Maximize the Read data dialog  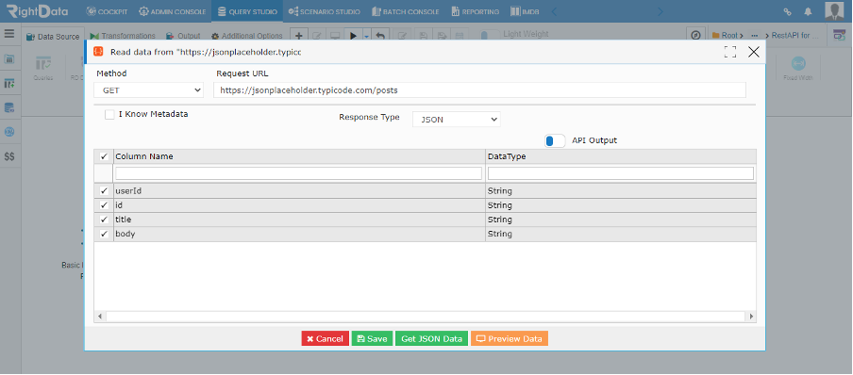(730, 52)
